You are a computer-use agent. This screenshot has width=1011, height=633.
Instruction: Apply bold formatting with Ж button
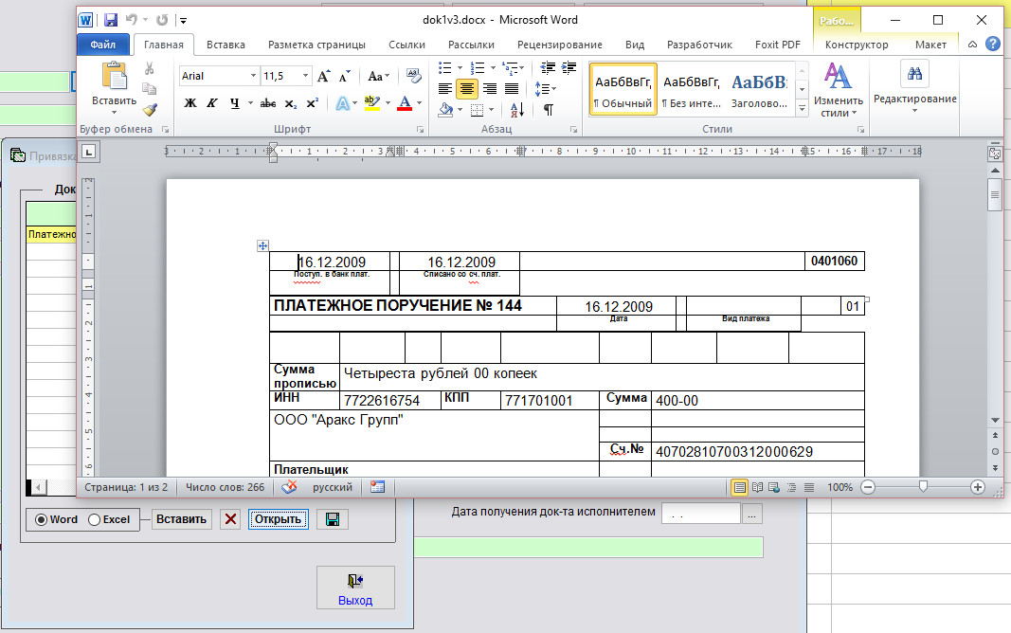click(x=190, y=103)
